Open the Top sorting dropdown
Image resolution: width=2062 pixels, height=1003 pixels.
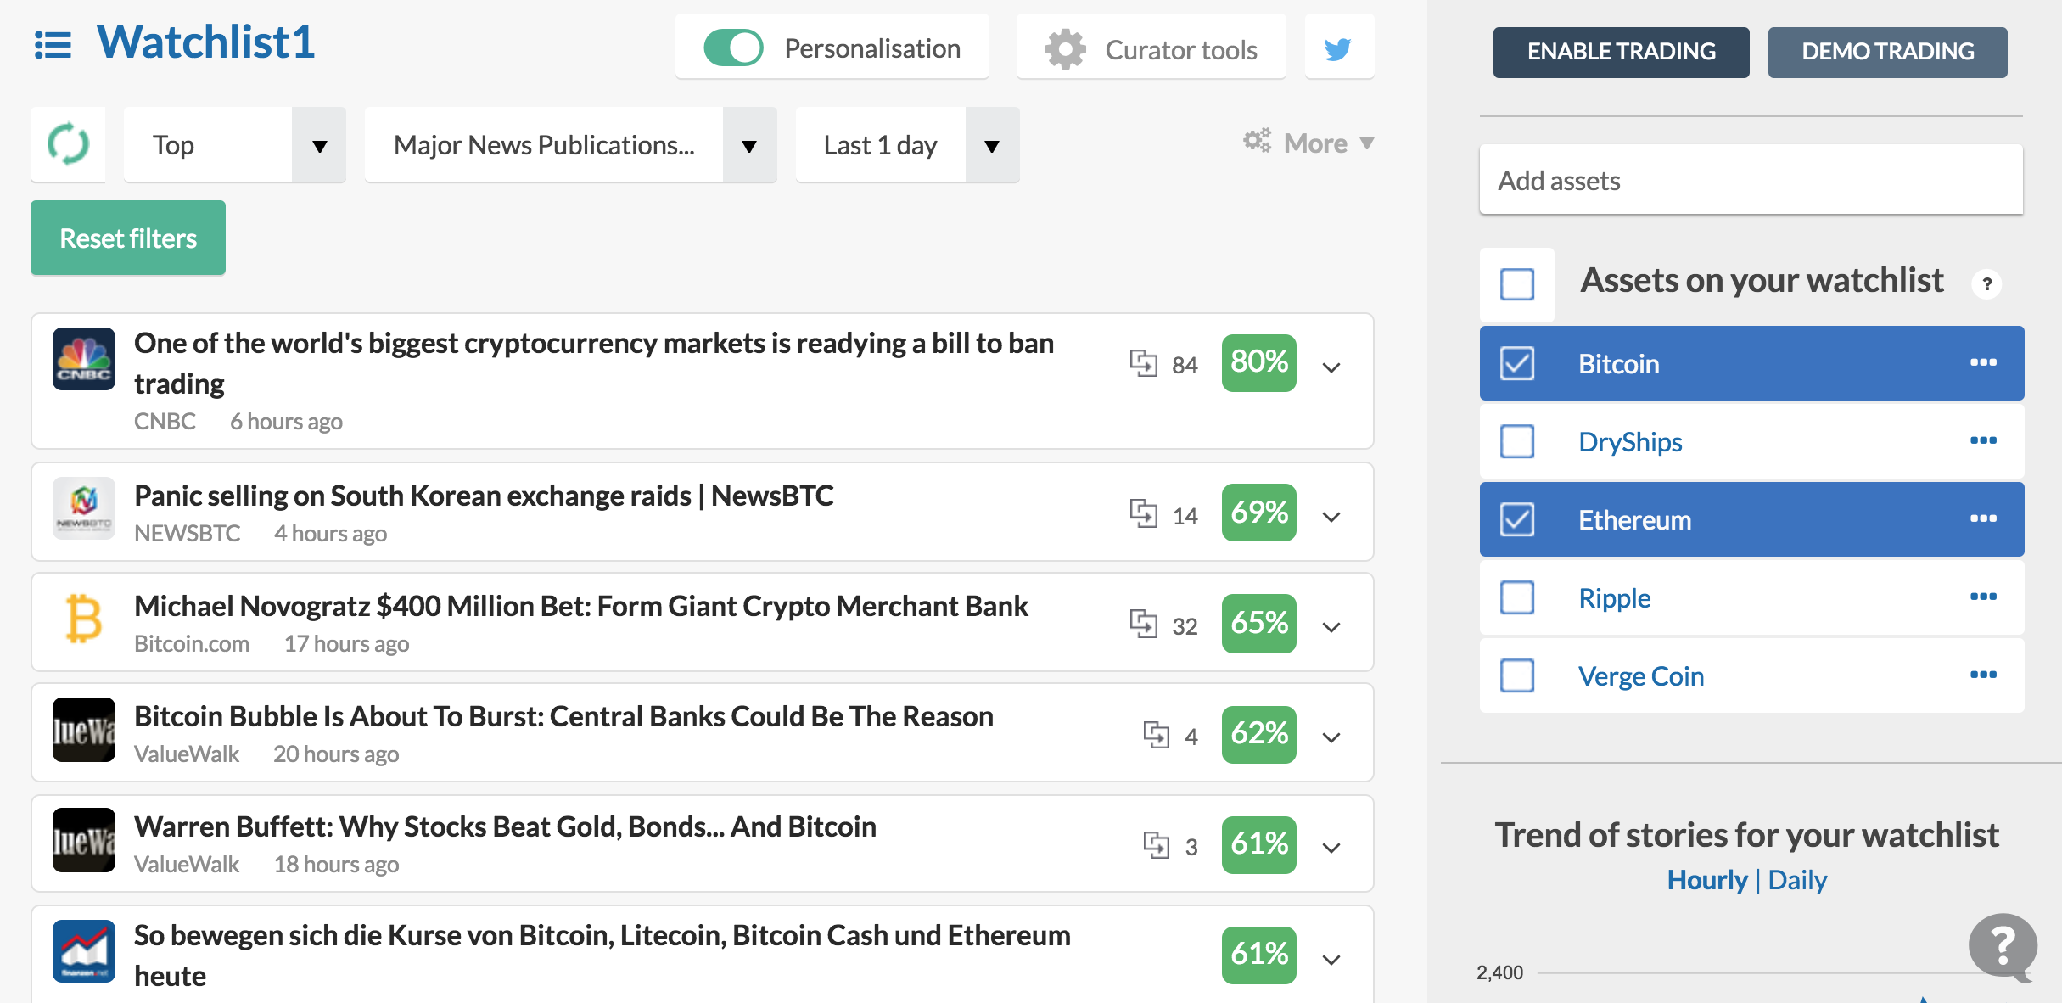(x=235, y=145)
